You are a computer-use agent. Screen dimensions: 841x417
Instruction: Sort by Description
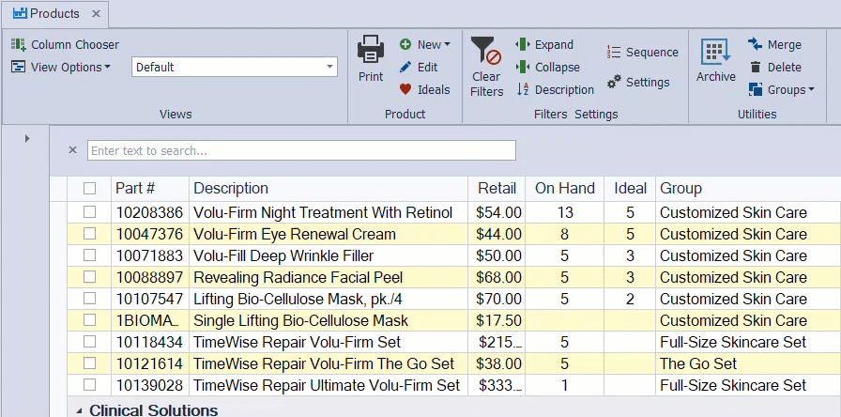tap(555, 89)
